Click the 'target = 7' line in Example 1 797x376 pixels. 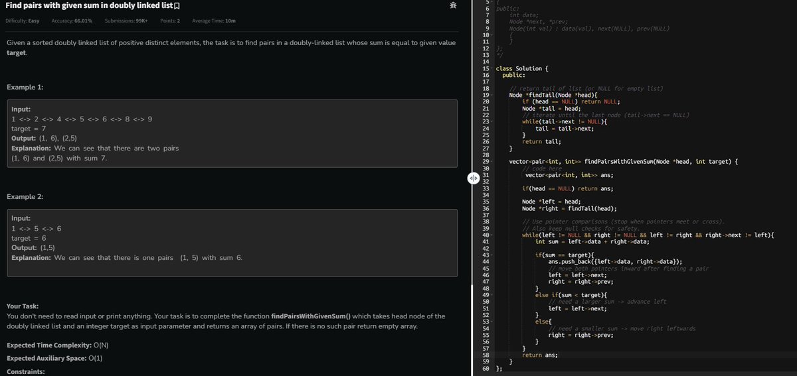(x=29, y=128)
